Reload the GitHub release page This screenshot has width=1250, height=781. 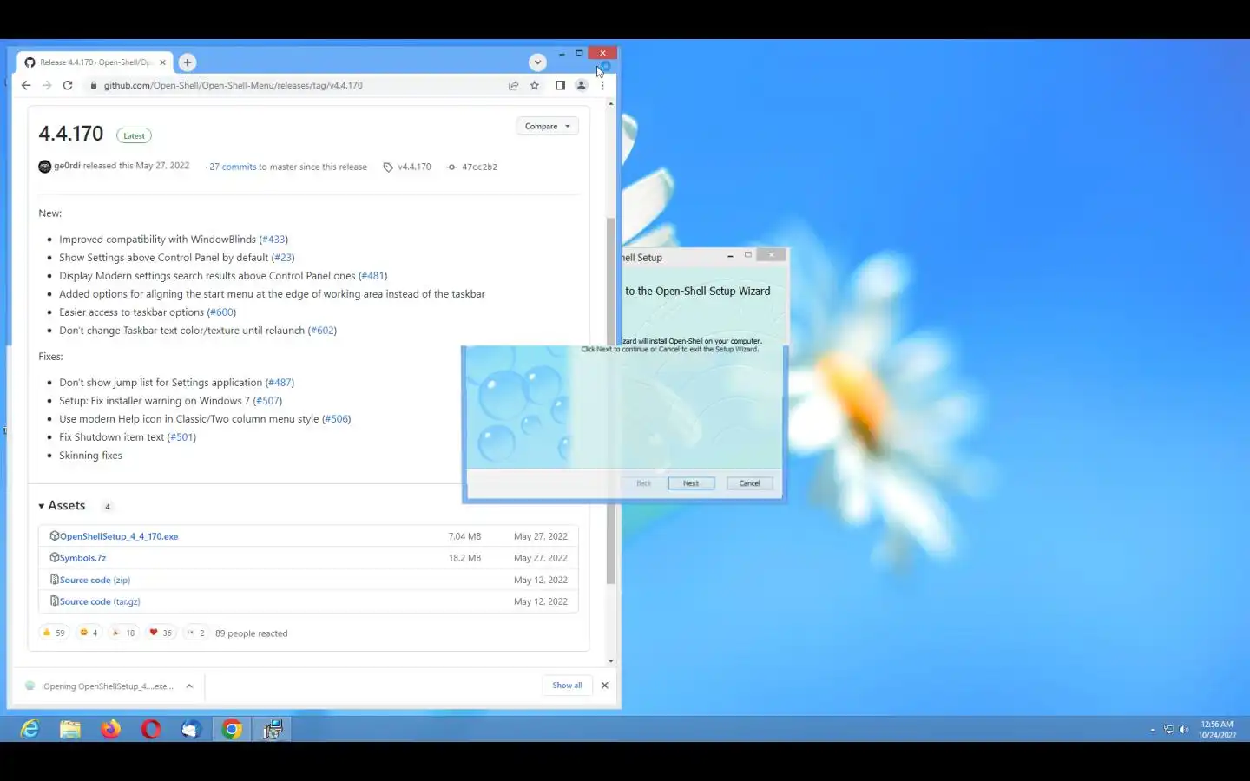tap(68, 85)
